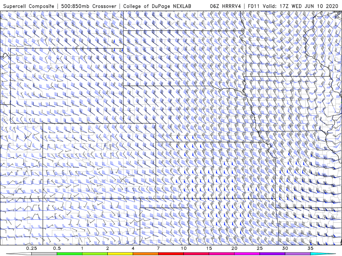
Task: Click the legend value 10
Action: (x=184, y=248)
